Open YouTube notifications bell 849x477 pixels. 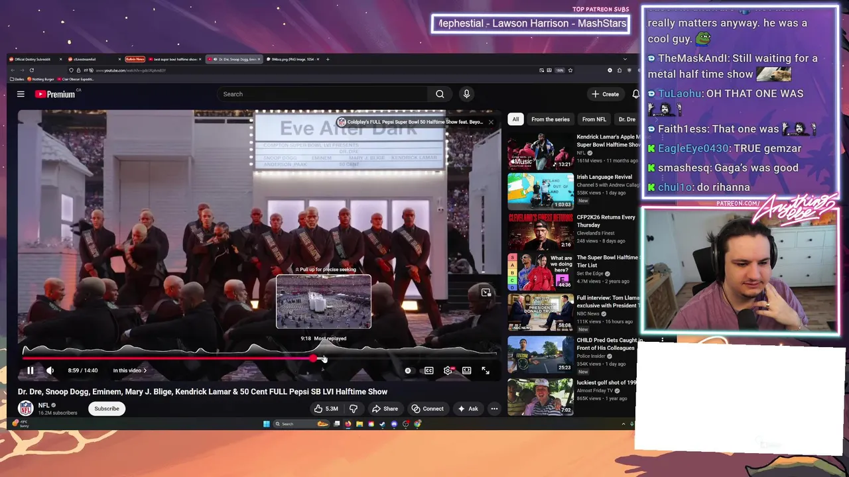pos(635,94)
